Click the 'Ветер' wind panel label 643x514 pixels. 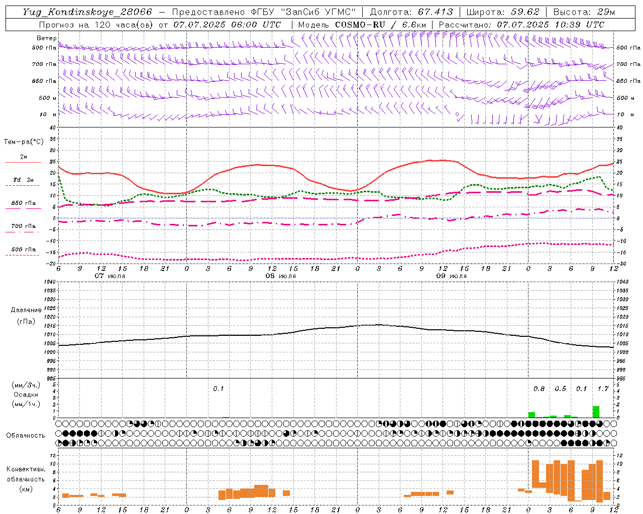pos(46,38)
